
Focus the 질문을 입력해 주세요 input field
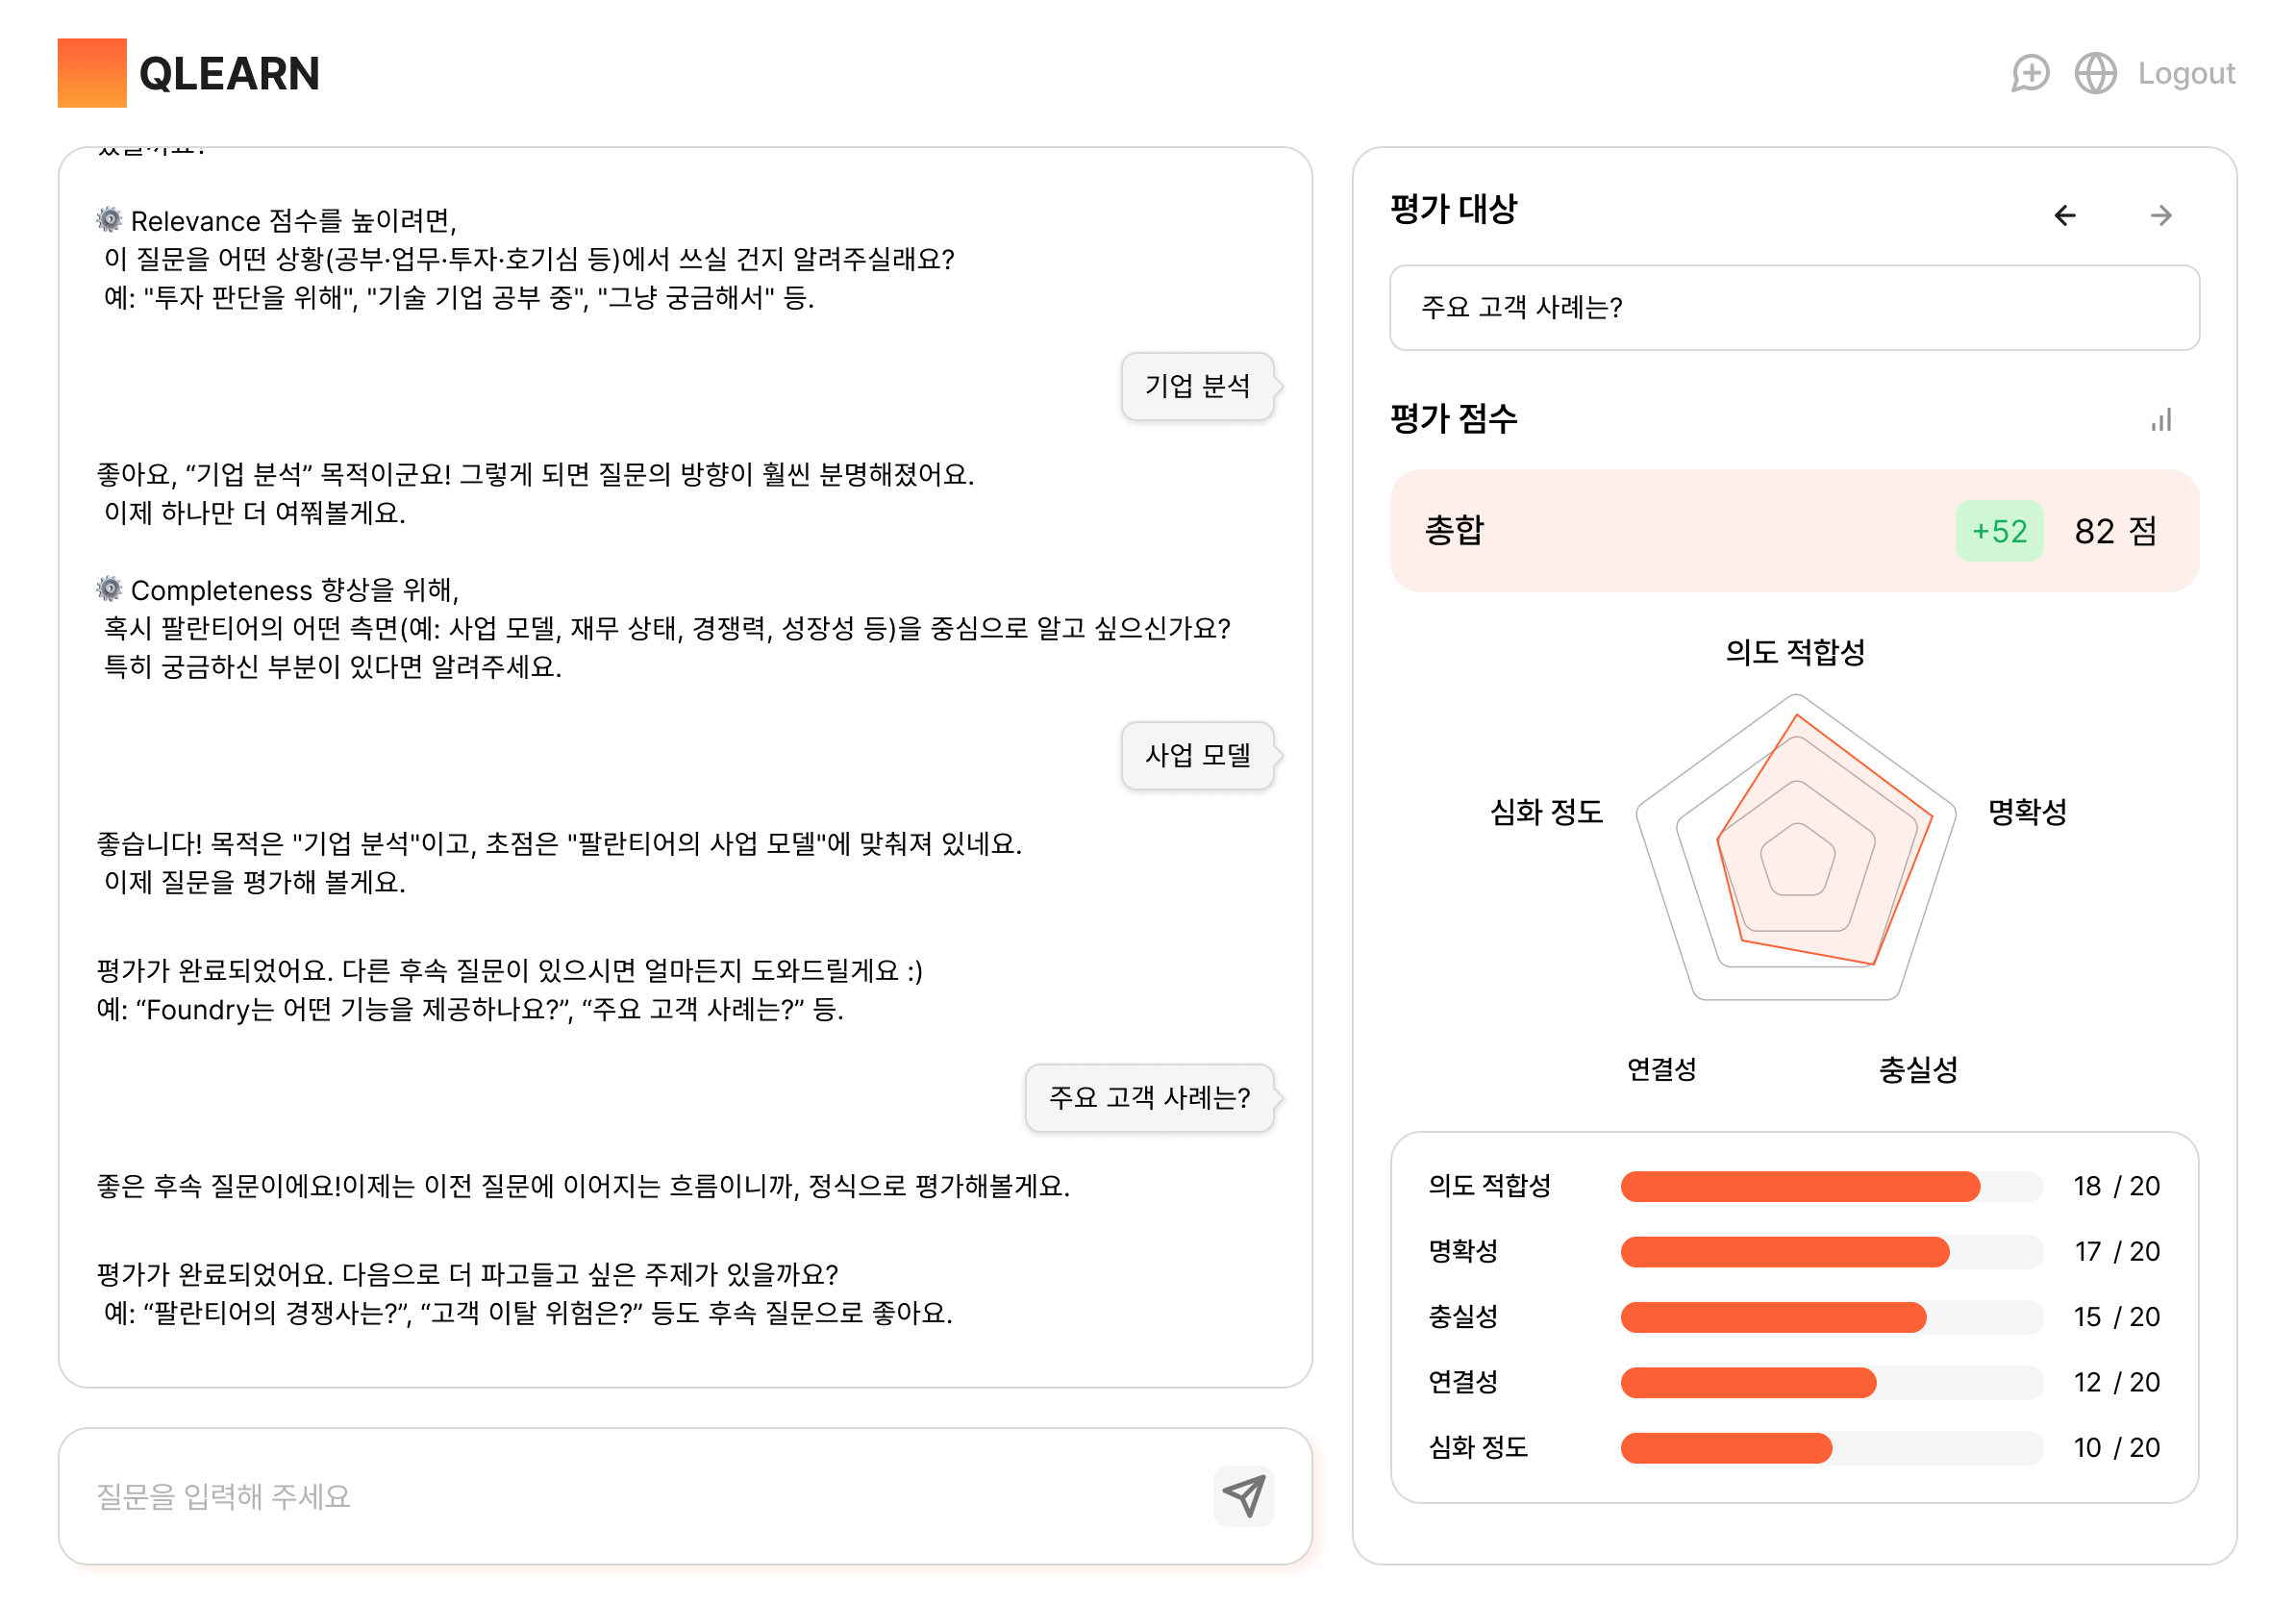[640, 1496]
